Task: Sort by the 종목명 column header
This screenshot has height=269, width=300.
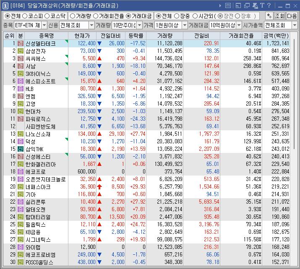Action: point(47,36)
